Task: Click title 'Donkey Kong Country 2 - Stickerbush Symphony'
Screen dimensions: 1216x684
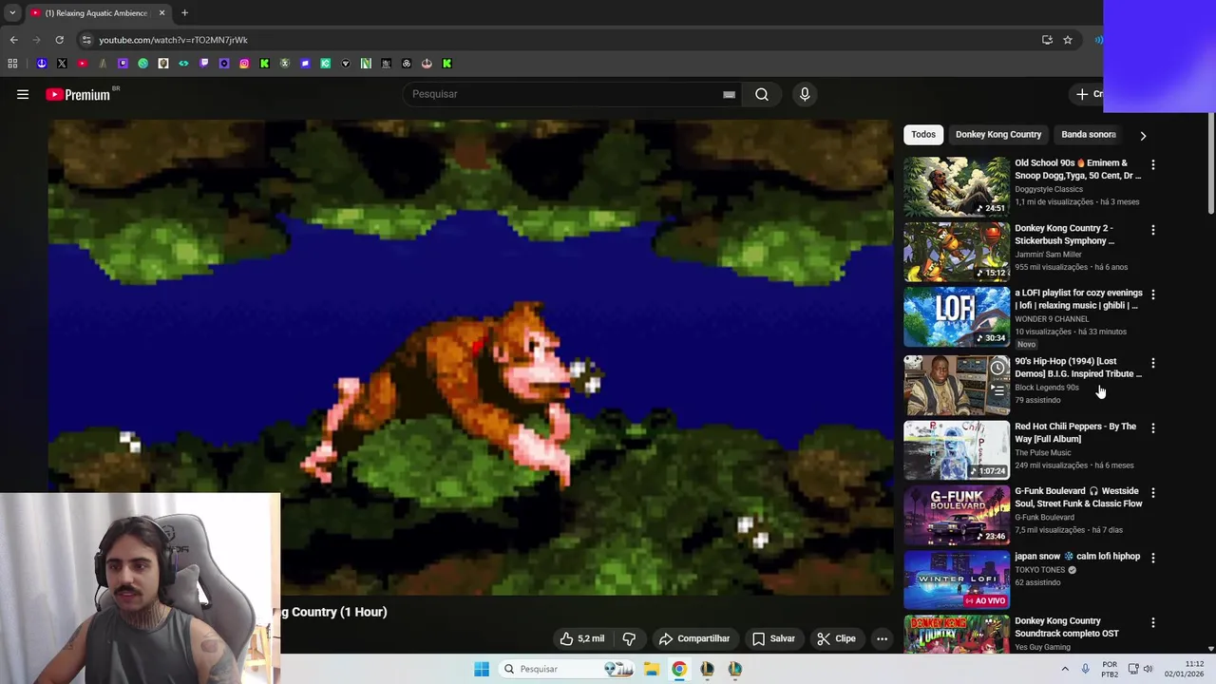Action: pos(1064,234)
